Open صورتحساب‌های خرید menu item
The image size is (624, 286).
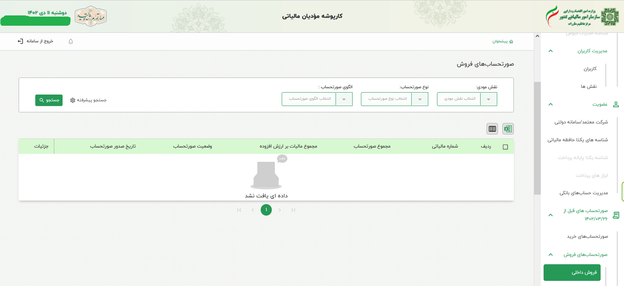point(587,237)
